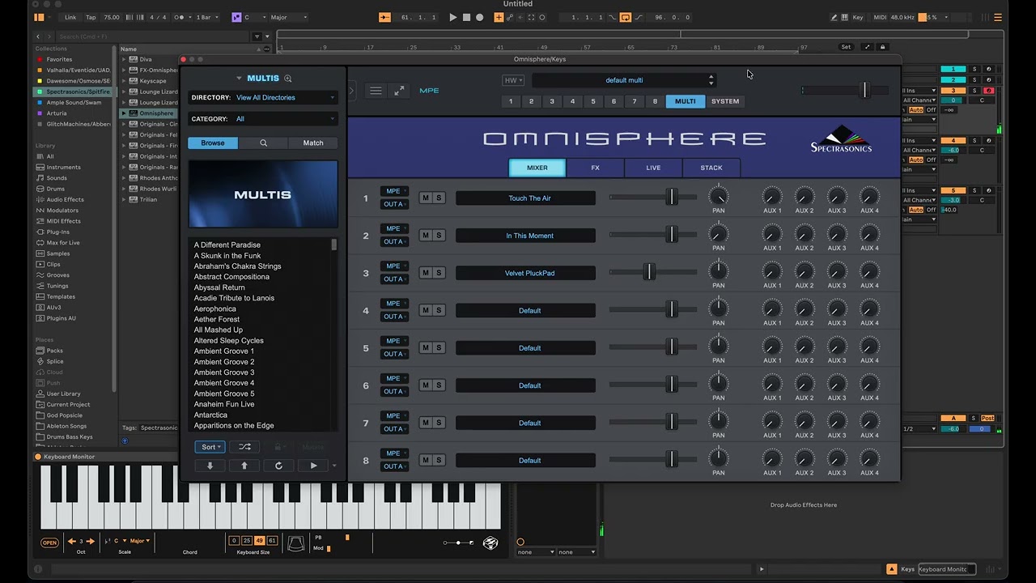The image size is (1036, 583).
Task: Adjust part 1 PAN knob
Action: pos(718,196)
